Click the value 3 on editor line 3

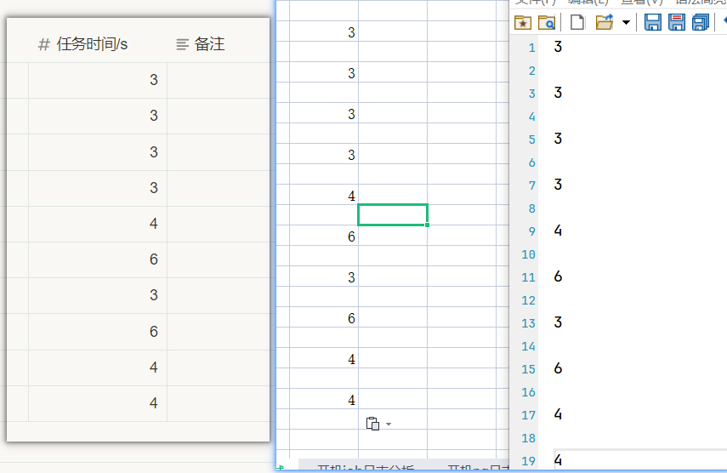(559, 92)
